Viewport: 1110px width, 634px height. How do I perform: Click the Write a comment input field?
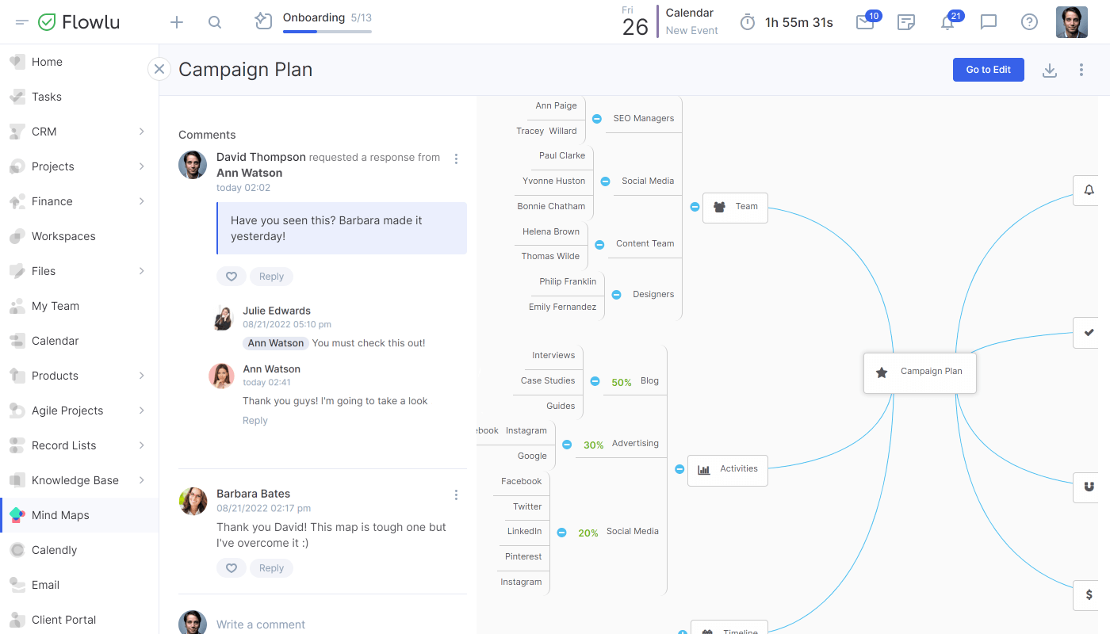[x=317, y=624]
